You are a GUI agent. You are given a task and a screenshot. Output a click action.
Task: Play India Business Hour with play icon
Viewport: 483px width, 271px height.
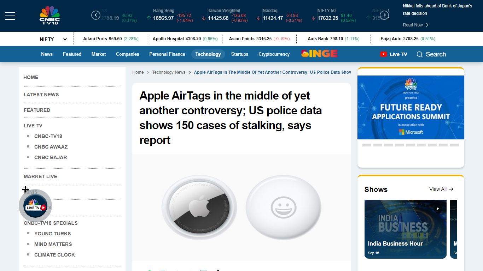point(438,209)
